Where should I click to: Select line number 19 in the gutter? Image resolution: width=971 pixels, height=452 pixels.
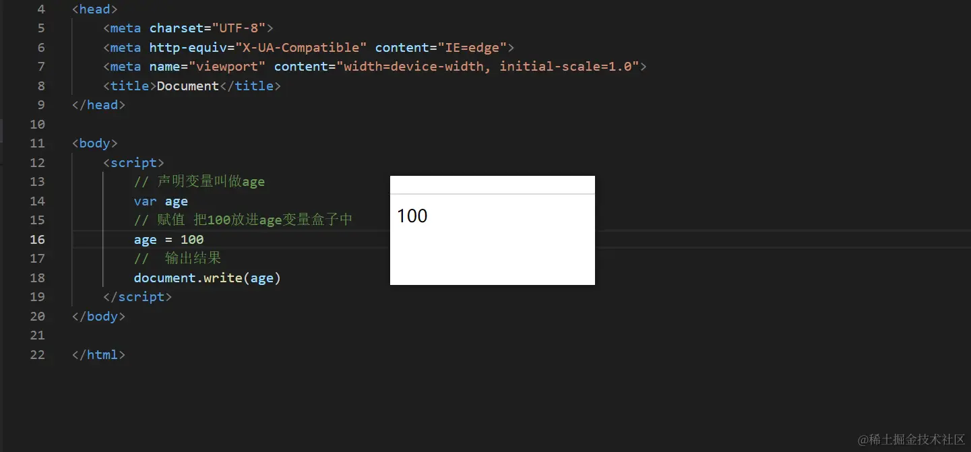38,297
